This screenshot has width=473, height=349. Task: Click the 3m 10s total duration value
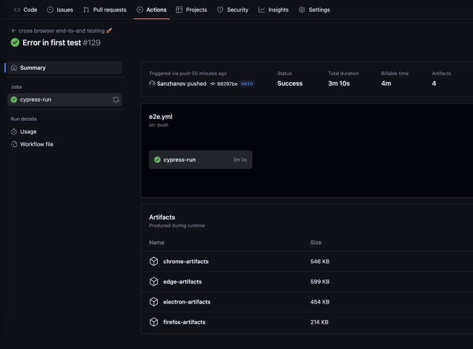pyautogui.click(x=339, y=83)
